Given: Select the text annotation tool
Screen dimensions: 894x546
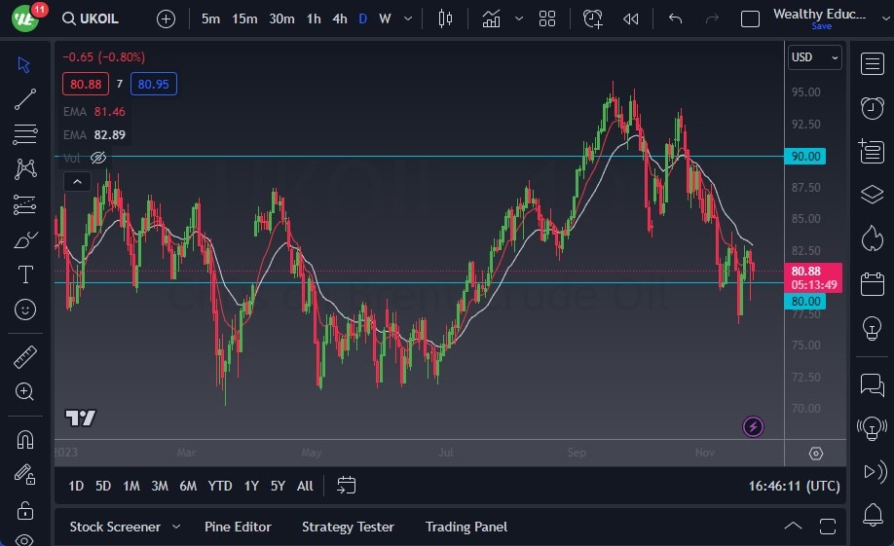Looking at the screenshot, I should [24, 274].
